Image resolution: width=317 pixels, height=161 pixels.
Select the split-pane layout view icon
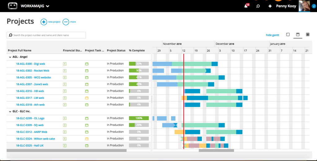click(x=298, y=35)
